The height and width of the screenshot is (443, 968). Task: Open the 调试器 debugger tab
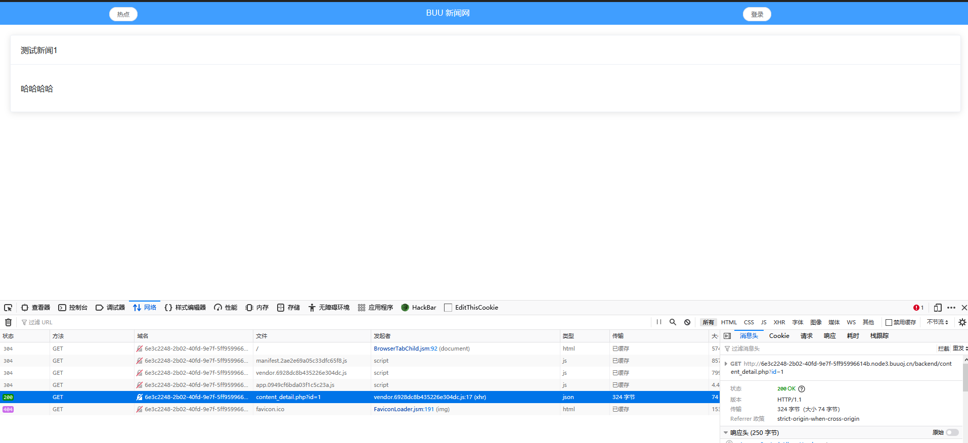click(x=110, y=308)
